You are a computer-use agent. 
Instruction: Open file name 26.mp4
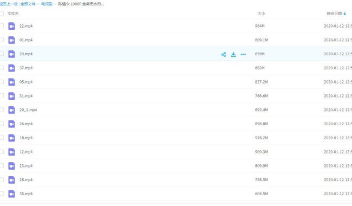click(26, 124)
